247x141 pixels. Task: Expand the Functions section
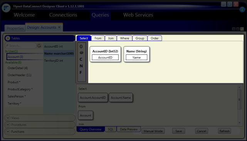point(8,131)
